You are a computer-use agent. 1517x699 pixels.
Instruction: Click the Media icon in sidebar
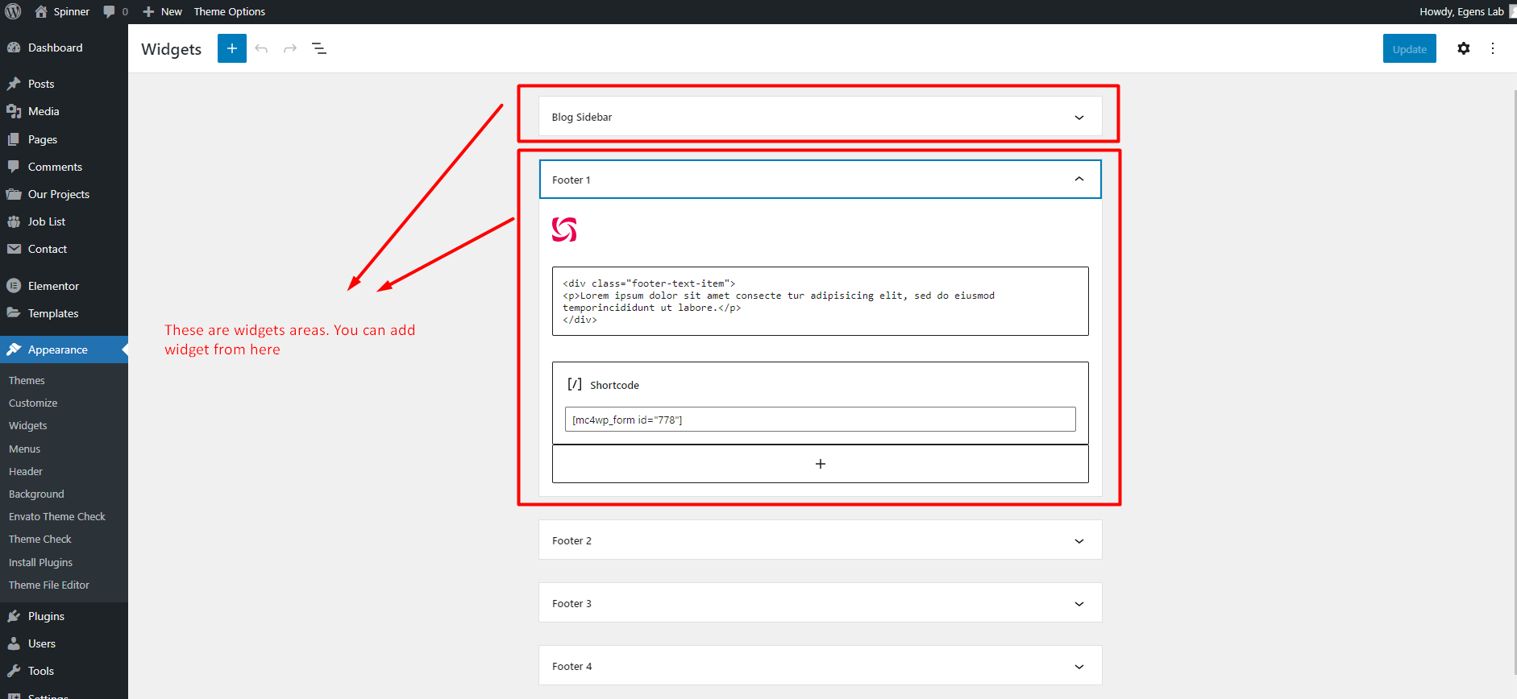point(14,111)
